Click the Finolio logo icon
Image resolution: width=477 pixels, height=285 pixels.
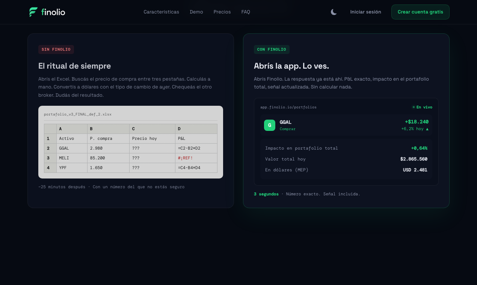33,12
